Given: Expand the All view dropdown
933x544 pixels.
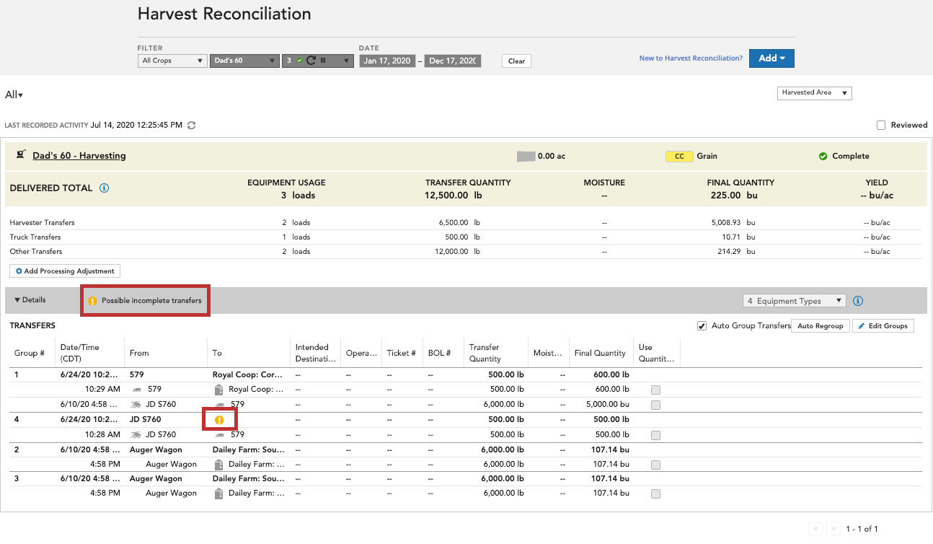Looking at the screenshot, I should point(14,95).
